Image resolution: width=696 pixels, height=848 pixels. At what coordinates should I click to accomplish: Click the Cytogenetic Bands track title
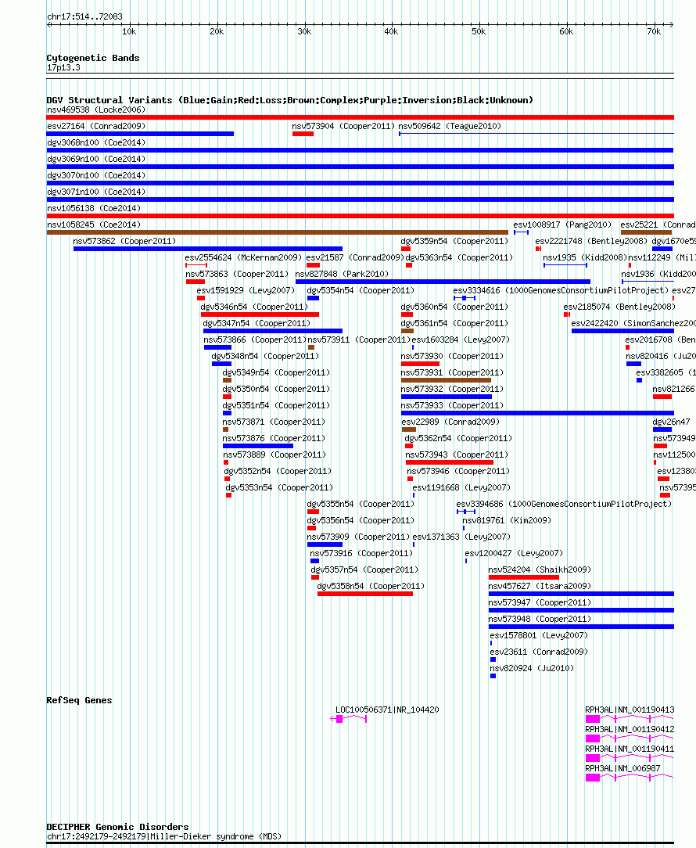(x=93, y=58)
